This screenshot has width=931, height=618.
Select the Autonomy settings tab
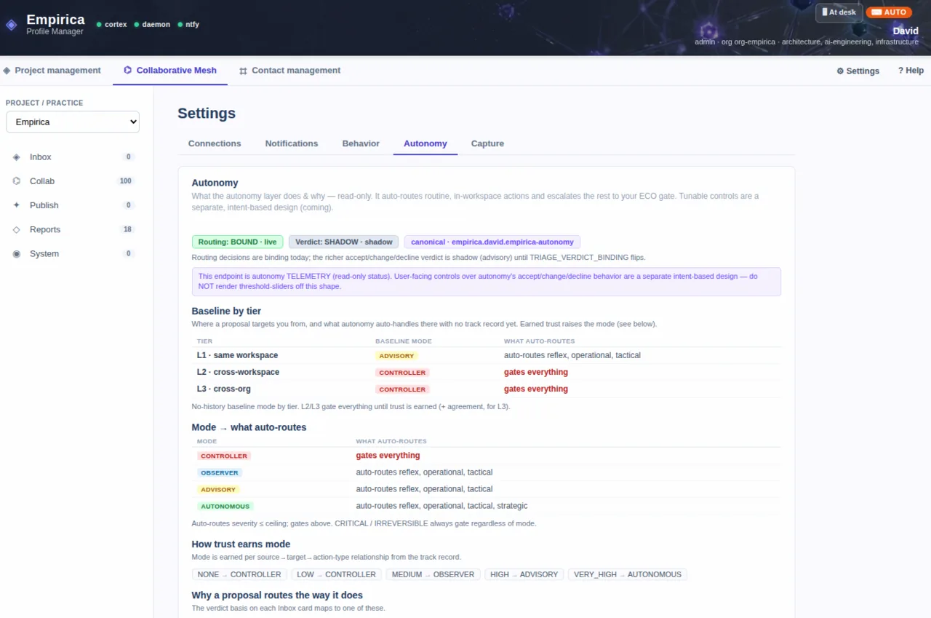click(x=425, y=143)
